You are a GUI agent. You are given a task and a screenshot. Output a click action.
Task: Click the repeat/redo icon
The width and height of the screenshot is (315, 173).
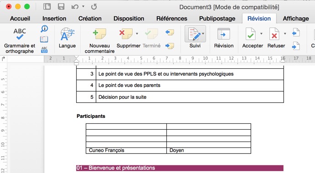tap(94, 7)
